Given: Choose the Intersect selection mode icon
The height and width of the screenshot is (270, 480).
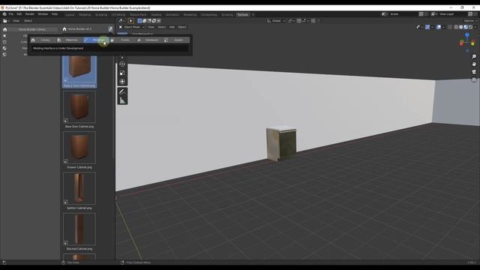Looking at the screenshot, I should 158,21.
